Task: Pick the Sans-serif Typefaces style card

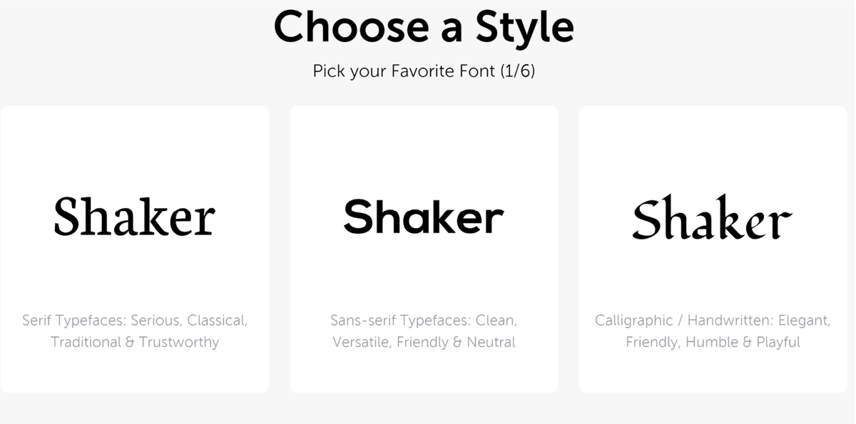Action: coord(424,157)
